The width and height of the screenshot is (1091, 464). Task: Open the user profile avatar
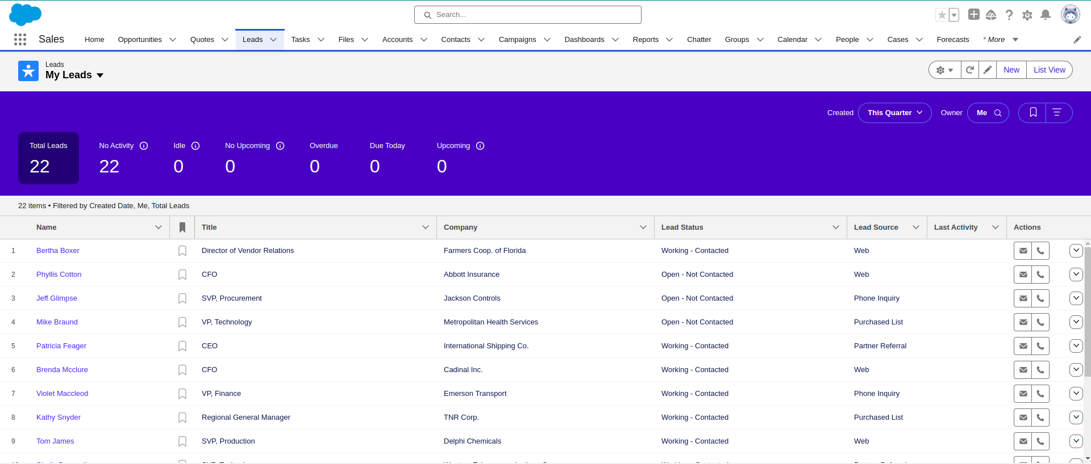pos(1071,15)
